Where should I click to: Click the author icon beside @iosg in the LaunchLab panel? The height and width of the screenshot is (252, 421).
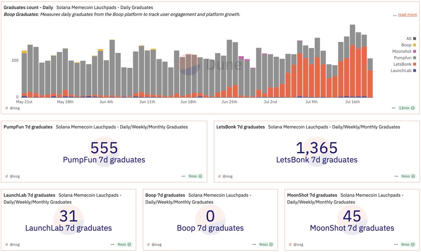7,245
